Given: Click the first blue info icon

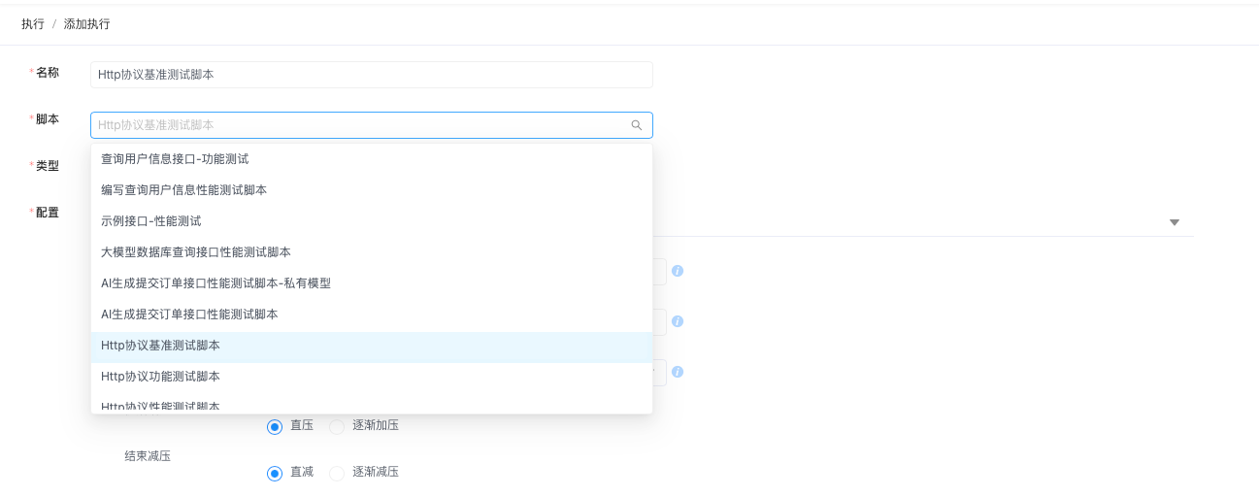Looking at the screenshot, I should tap(678, 271).
